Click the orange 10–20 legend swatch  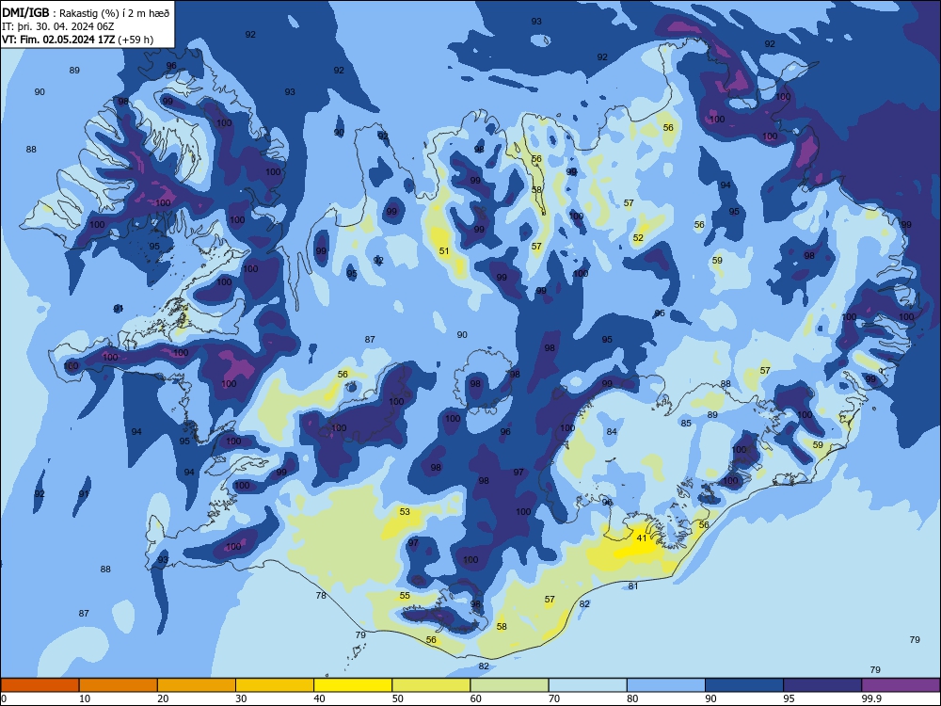coord(119,685)
